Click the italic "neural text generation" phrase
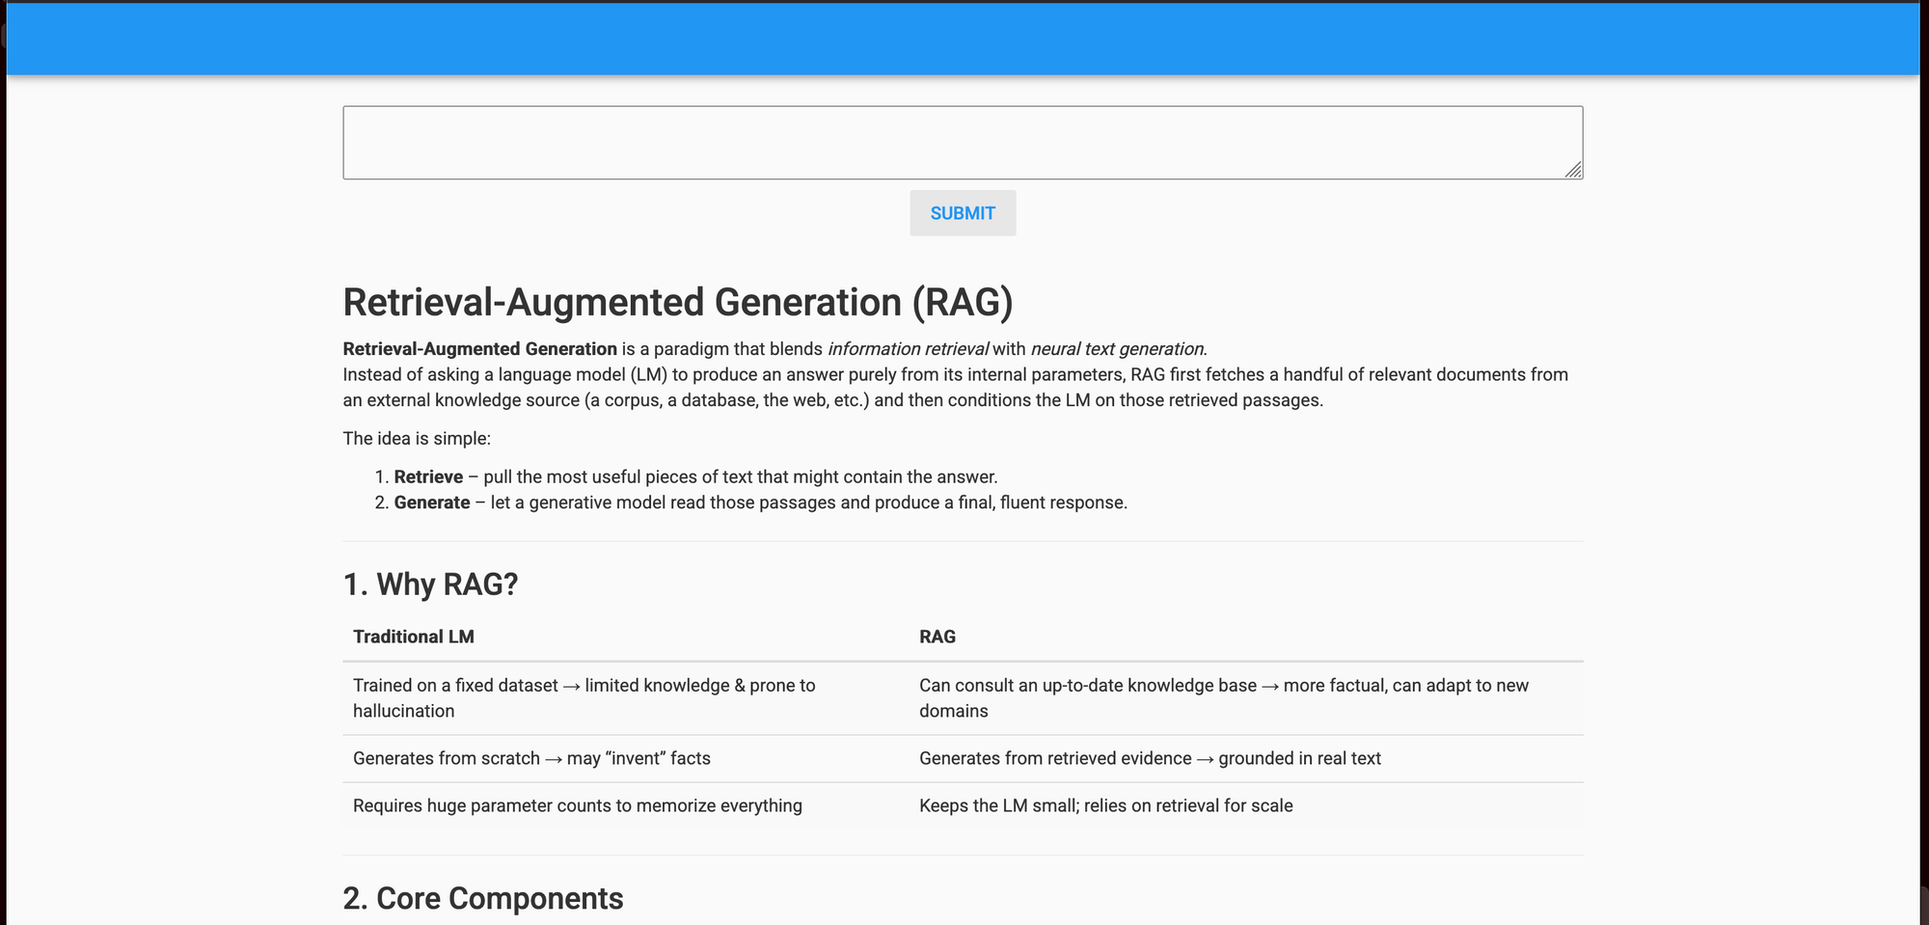This screenshot has height=925, width=1929. coord(1117,349)
